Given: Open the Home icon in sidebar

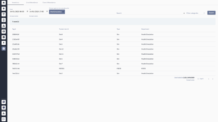Looking at the screenshot, I should coord(4,3).
